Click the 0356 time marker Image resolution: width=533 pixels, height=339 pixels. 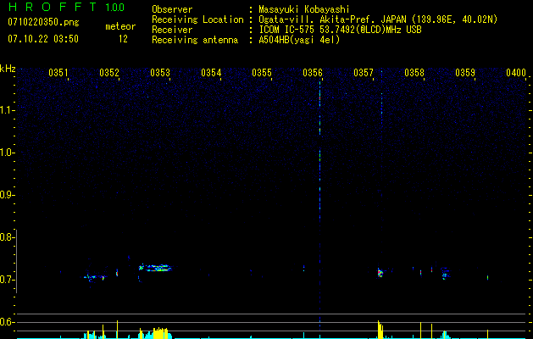click(313, 73)
